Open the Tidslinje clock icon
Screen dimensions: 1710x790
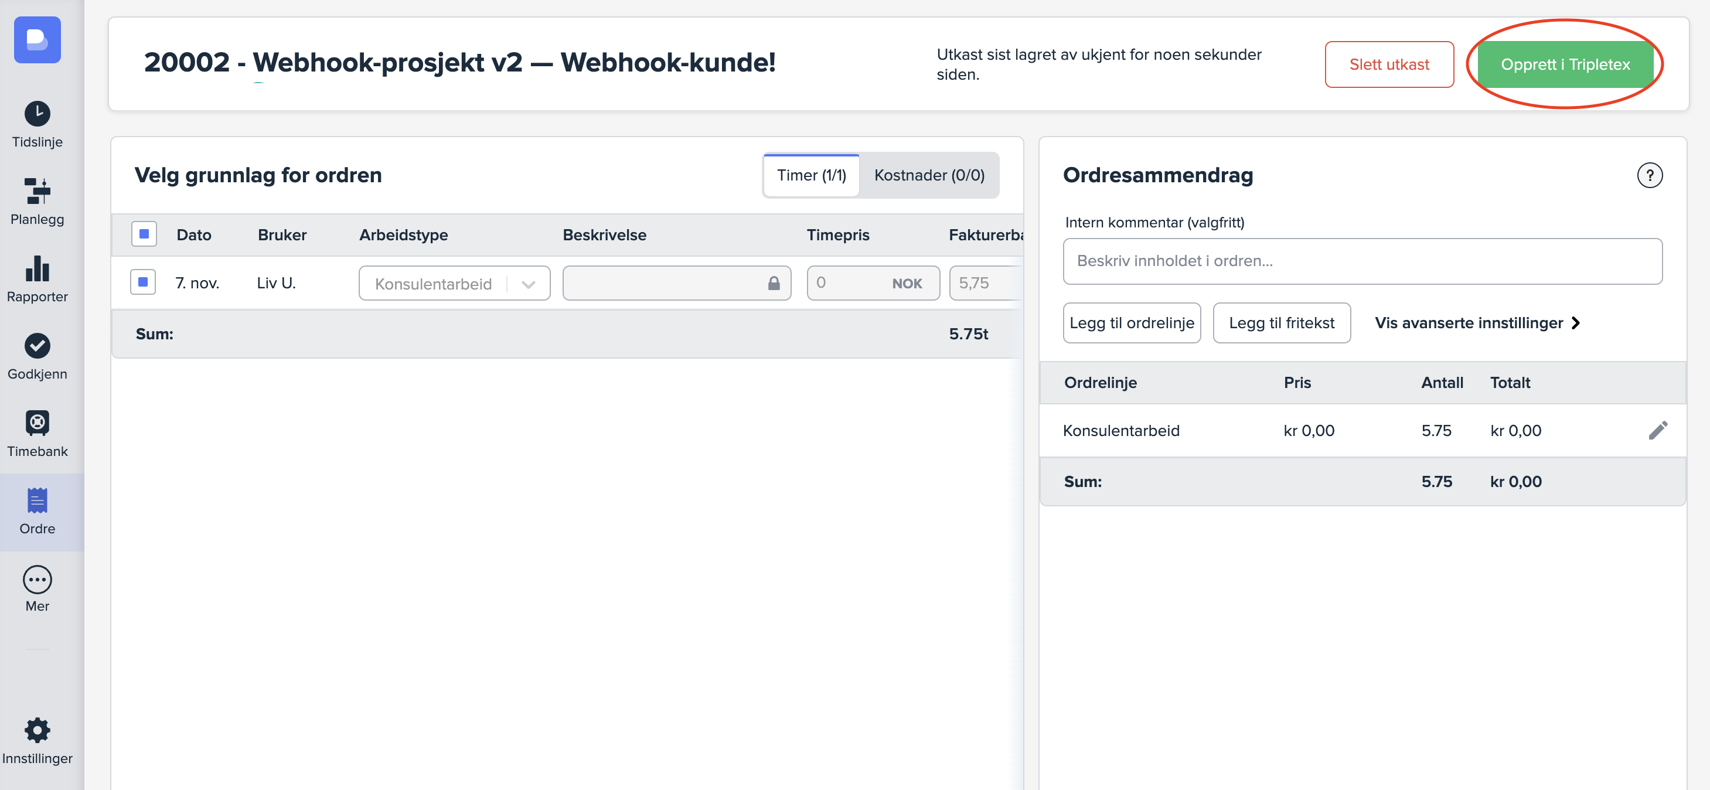pos(37,114)
